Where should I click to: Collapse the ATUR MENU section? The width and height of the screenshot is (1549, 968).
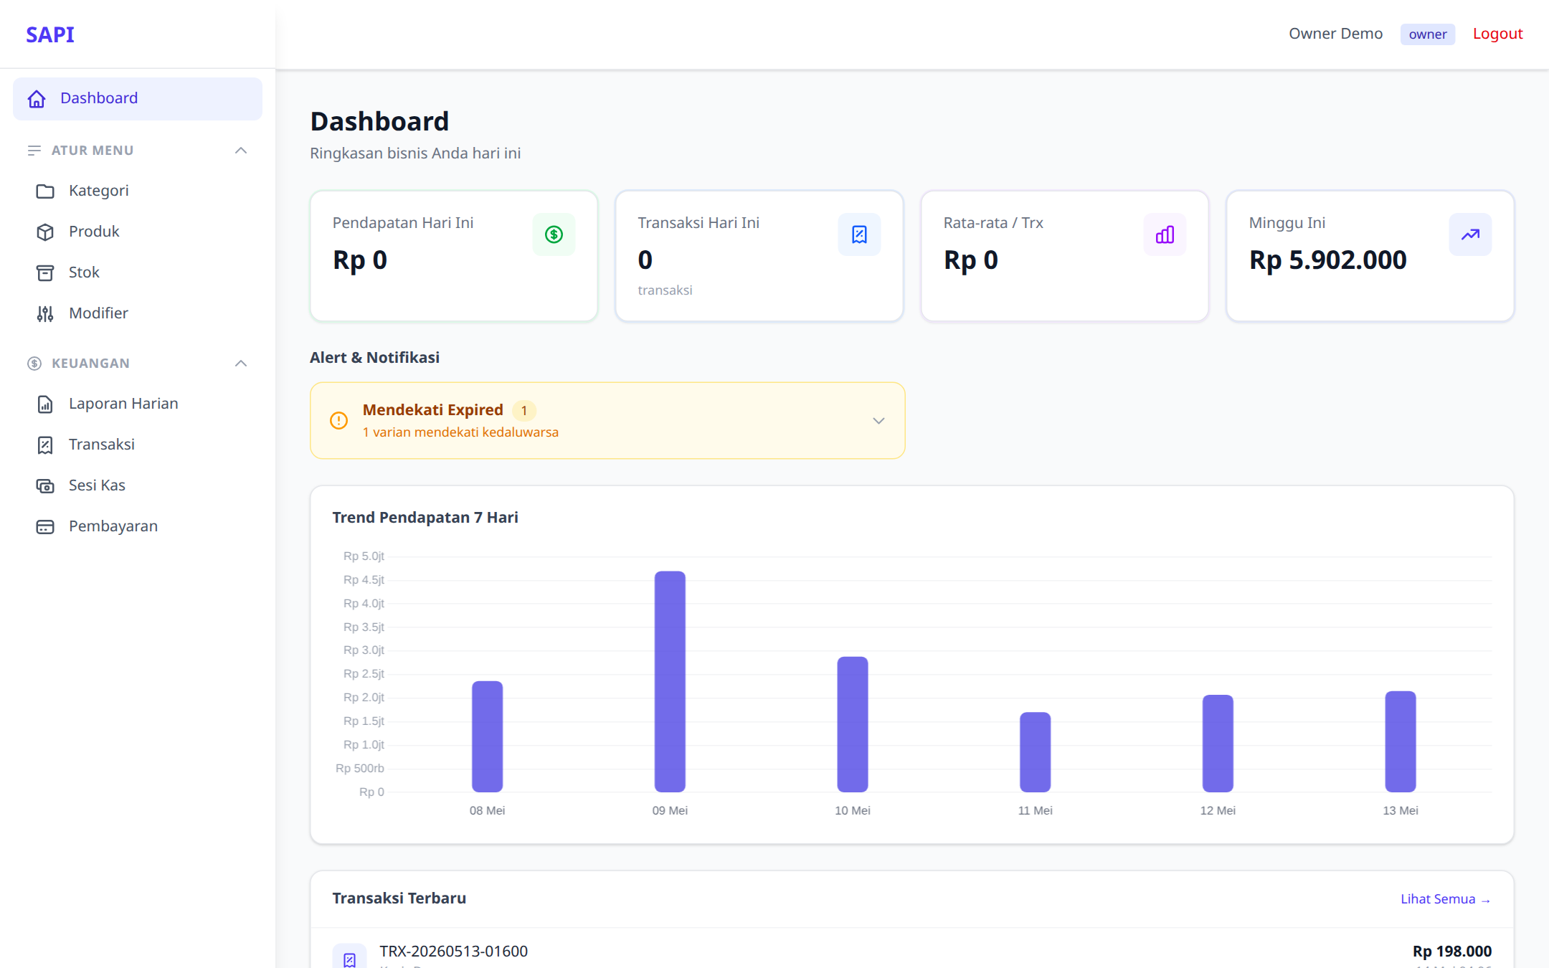[241, 151]
